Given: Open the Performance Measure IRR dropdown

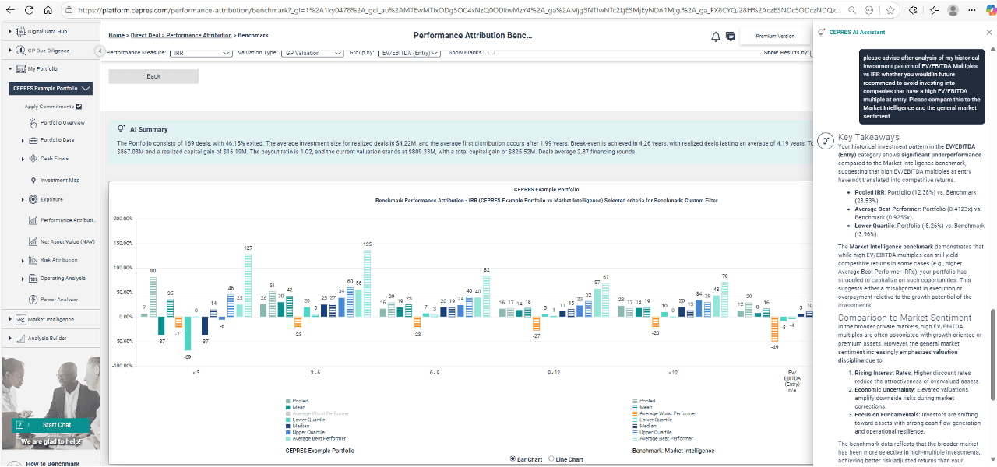Looking at the screenshot, I should click(x=201, y=53).
